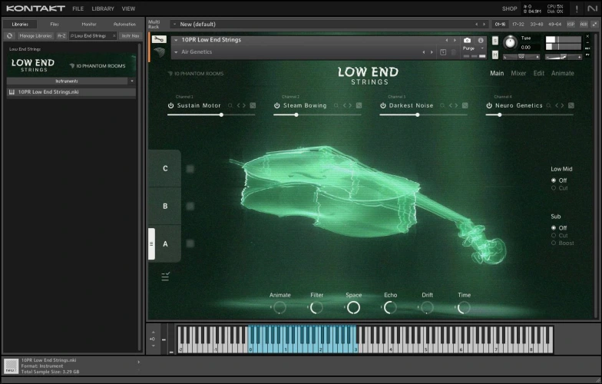This screenshot has width=602, height=384.
Task: Toggle power for Neuro Genetics channel
Action: [489, 105]
